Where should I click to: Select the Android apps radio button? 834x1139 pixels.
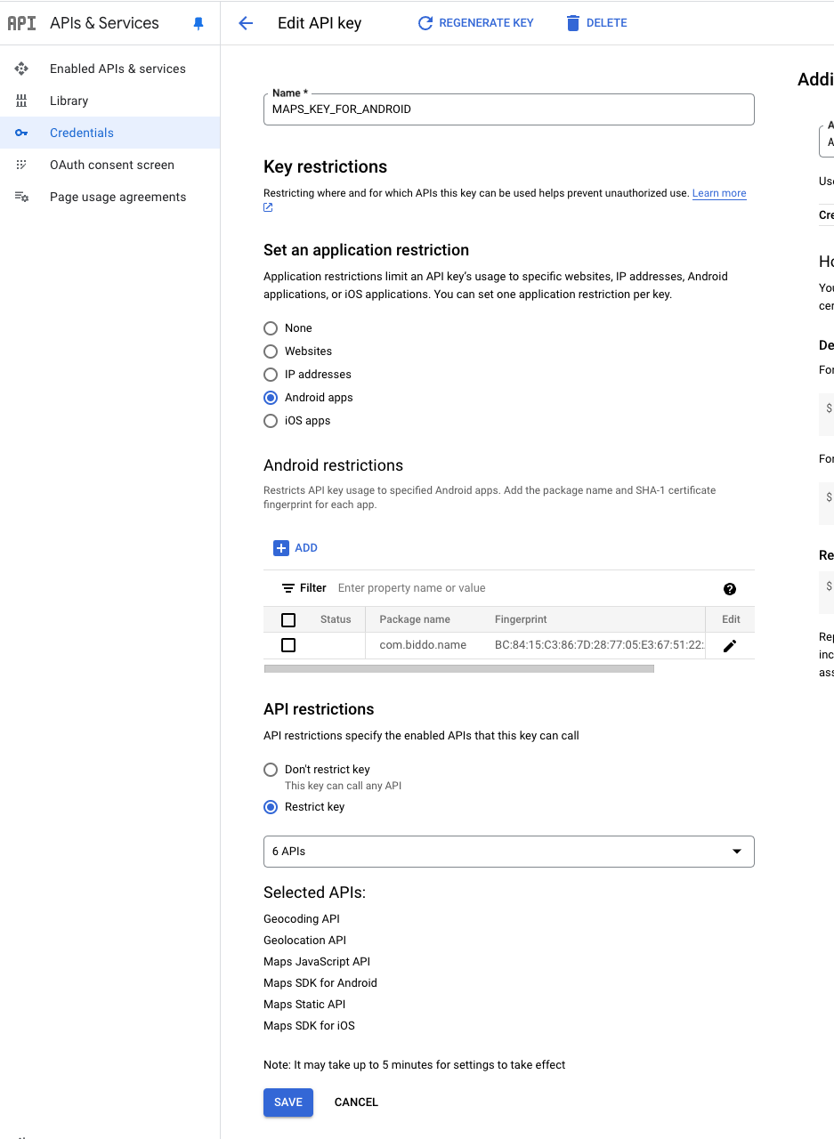click(x=271, y=398)
